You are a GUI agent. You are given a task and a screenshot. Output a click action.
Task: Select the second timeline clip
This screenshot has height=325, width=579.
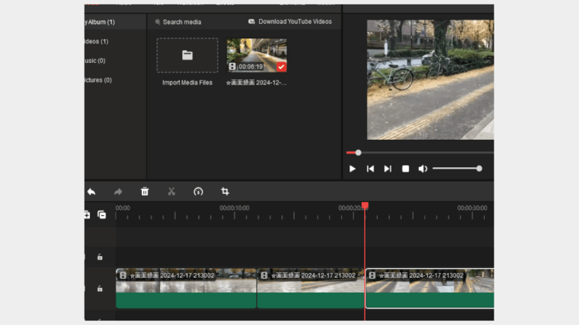click(x=311, y=288)
